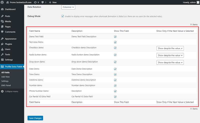Image resolution: width=200 pixels, height=123 pixels.
Task: Open the updates icon showing 9
Action: (35, 2)
